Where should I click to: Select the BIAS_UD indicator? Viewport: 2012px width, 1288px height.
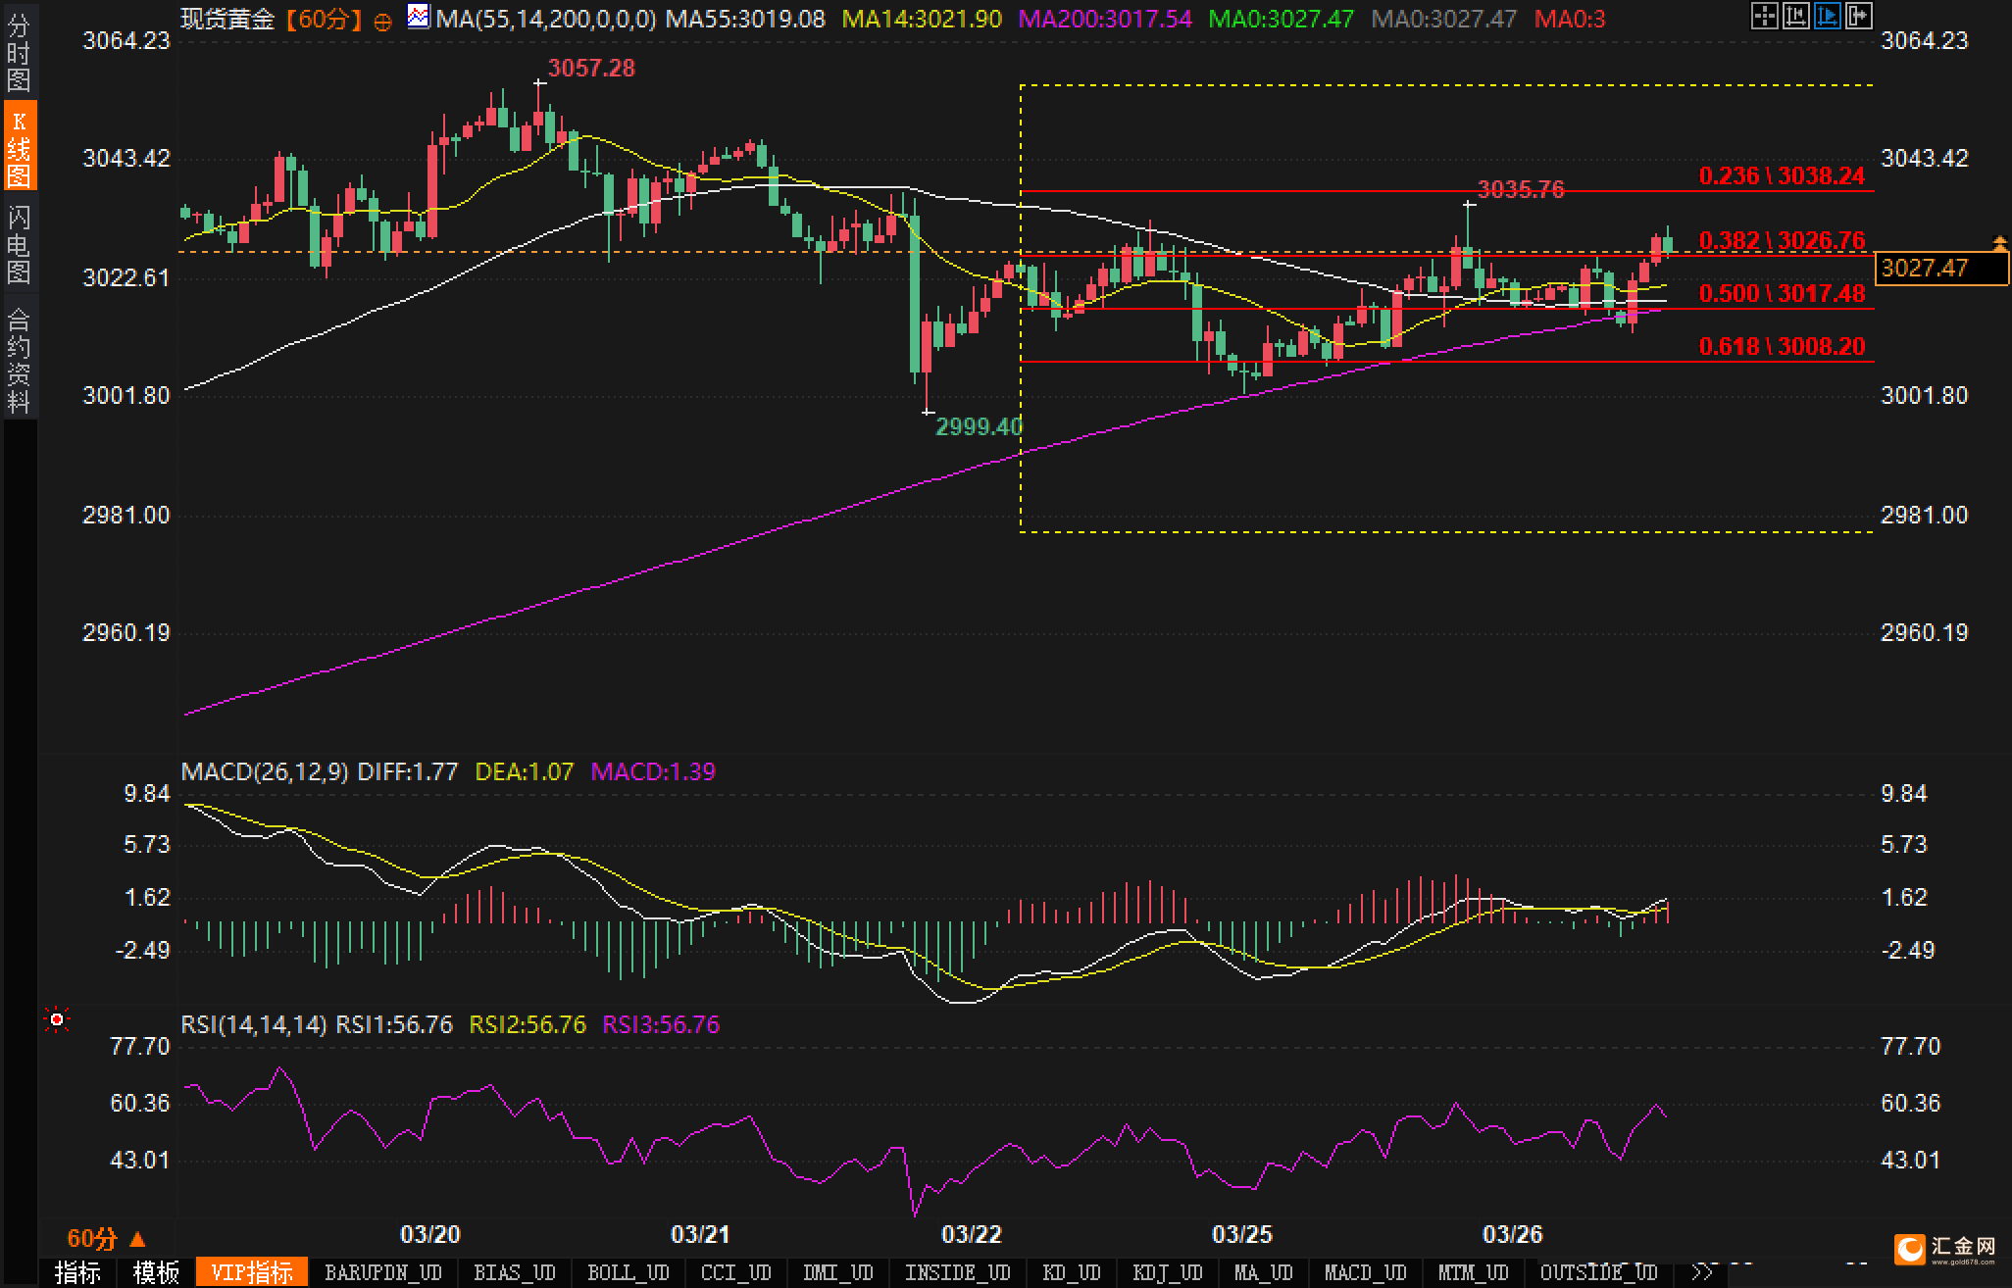515,1272
